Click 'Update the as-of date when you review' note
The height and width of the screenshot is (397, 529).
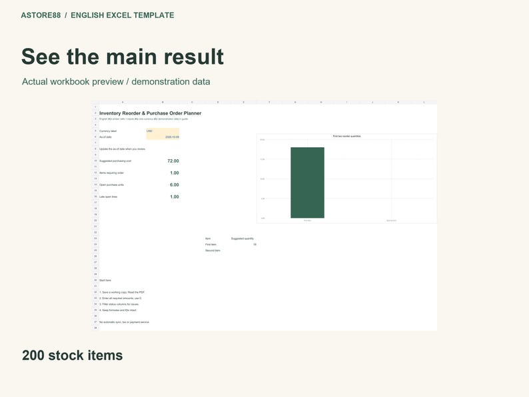click(122, 149)
